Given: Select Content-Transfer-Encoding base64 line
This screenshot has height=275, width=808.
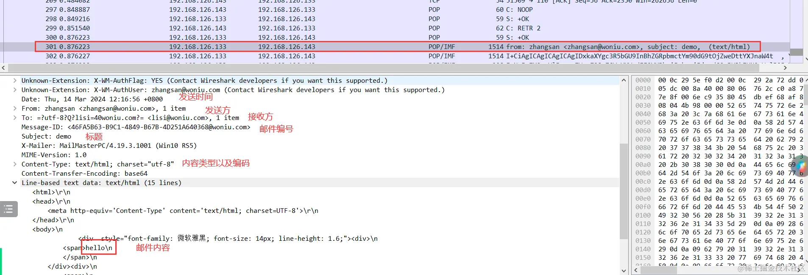Looking at the screenshot, I should click(x=84, y=174).
